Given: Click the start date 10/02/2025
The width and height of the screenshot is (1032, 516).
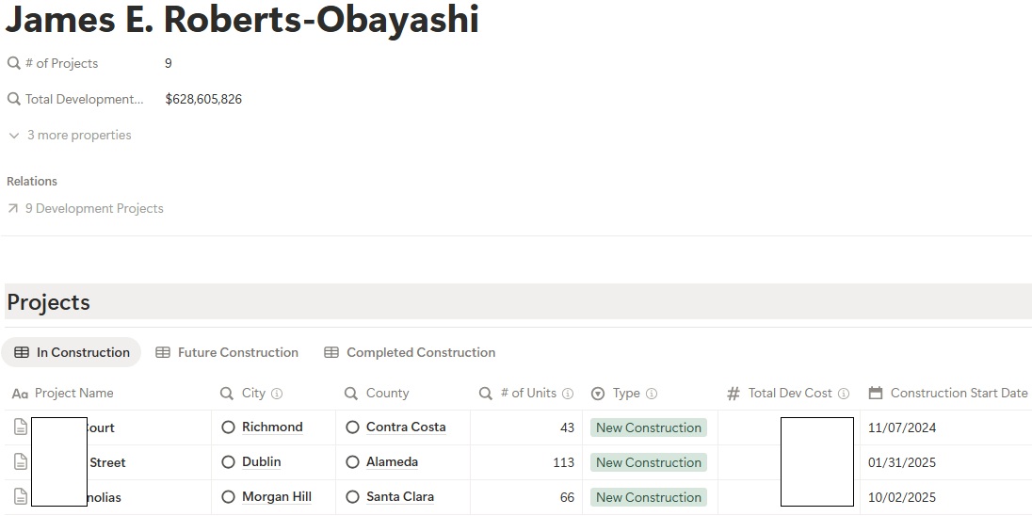Looking at the screenshot, I should [x=902, y=497].
